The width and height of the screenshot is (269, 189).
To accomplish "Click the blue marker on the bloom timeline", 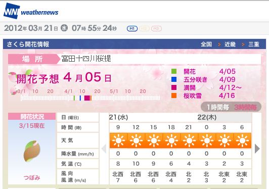I will (80, 98).
